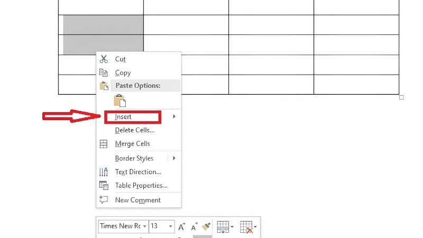Decrease font size with Shrink Font icon
Screen dimensions: 423x238
pyautogui.click(x=194, y=227)
